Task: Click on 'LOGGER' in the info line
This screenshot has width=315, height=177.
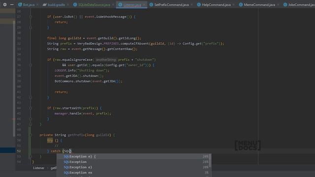Action: pyautogui.click(x=60, y=70)
